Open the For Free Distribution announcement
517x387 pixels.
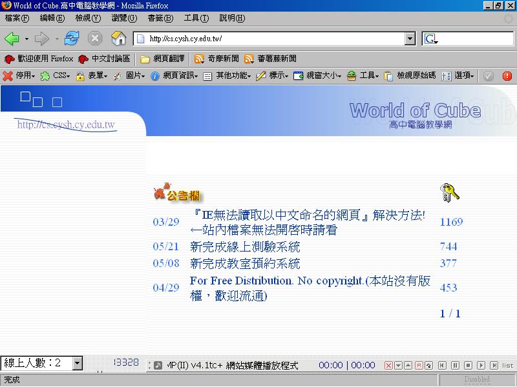click(310, 288)
